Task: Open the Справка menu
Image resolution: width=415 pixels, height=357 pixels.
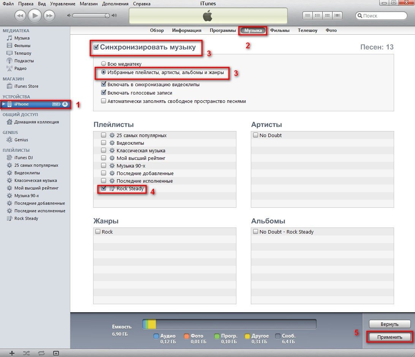Action: 142,4
